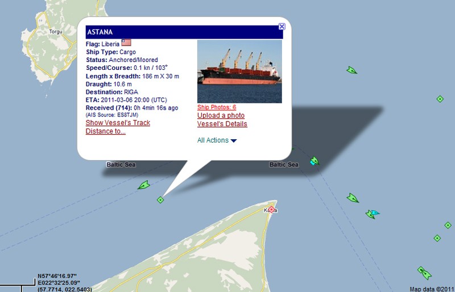
Task: Click the ASTANA ship photo thumbnail
Action: click(239, 72)
